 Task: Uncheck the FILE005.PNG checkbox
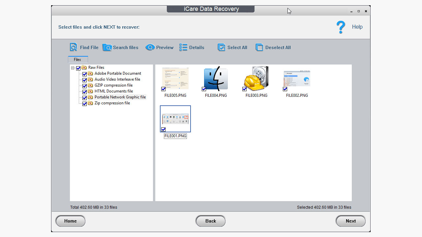[164, 89]
